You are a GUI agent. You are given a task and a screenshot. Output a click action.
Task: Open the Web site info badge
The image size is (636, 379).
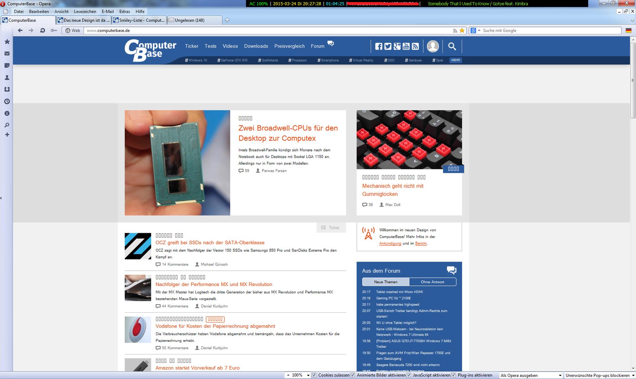coord(73,31)
